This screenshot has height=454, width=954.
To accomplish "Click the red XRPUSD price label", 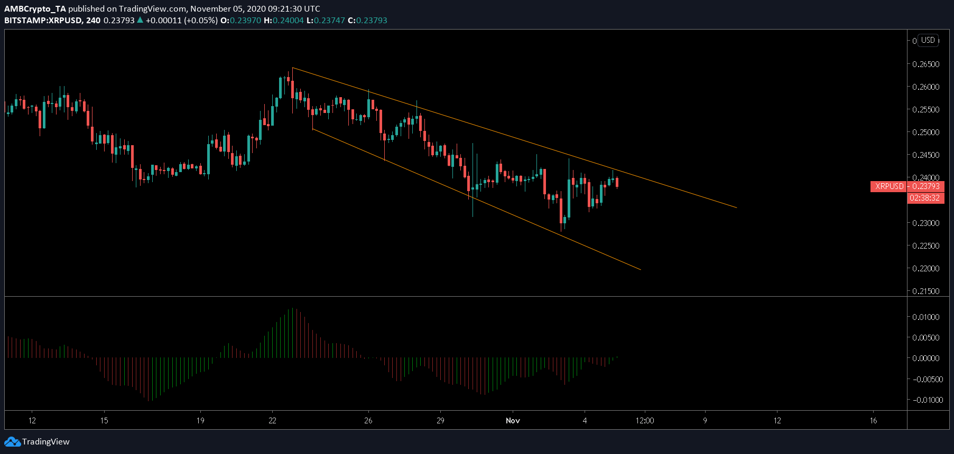I will (x=907, y=186).
